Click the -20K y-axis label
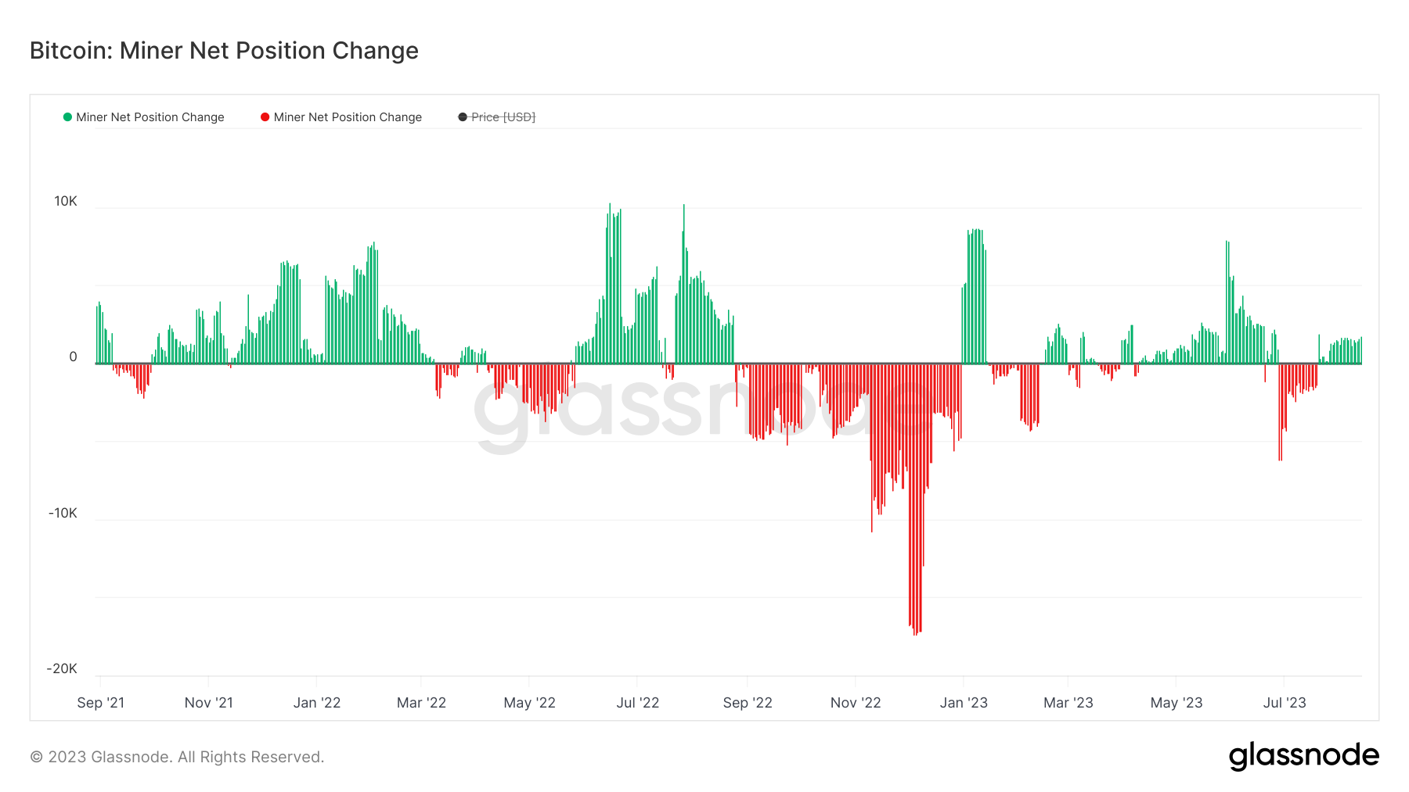Viewport: 1409px width, 792px height. [x=62, y=669]
